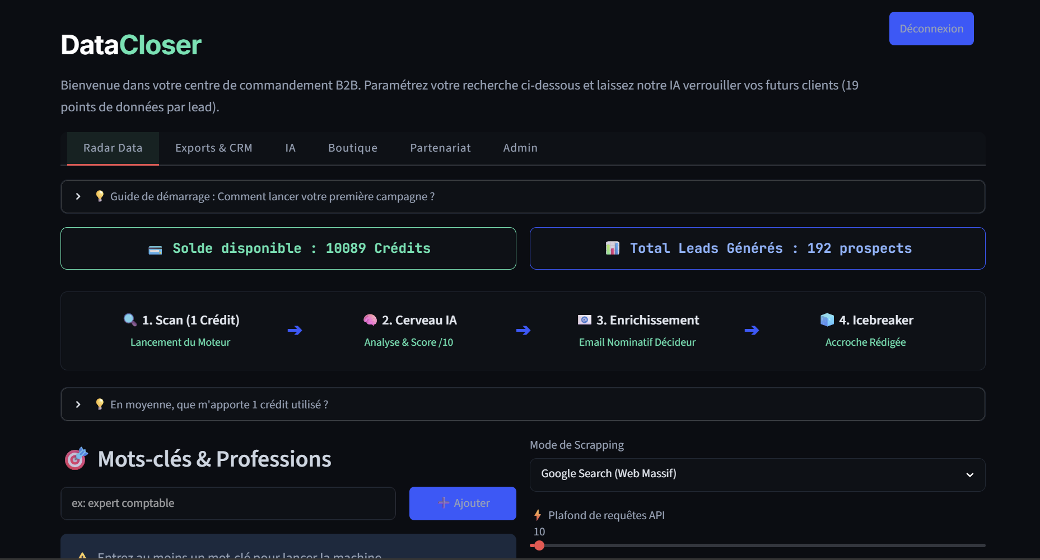Click the arrow between Scan and Cerveau IA
Screen dimensions: 1040x560
(x=295, y=331)
